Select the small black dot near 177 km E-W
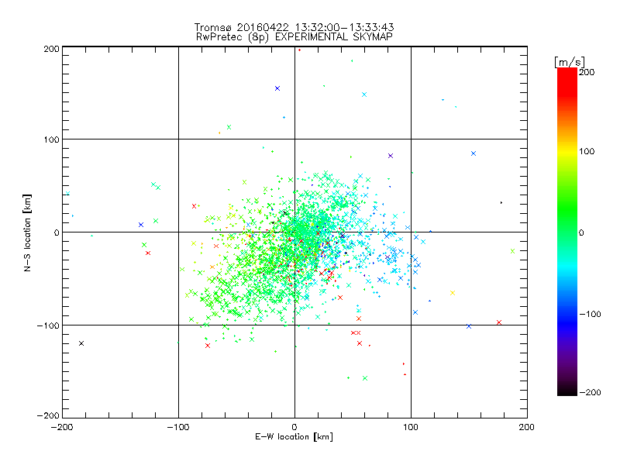 (x=501, y=202)
